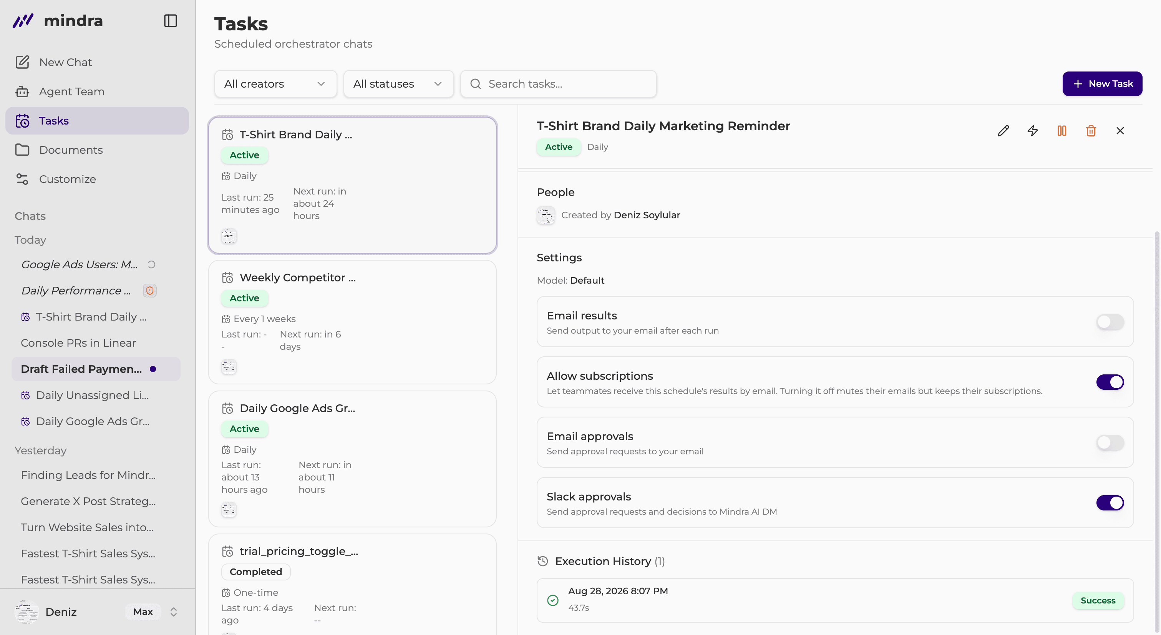Click the Customize sliders icon
The width and height of the screenshot is (1161, 635).
pyautogui.click(x=22, y=179)
